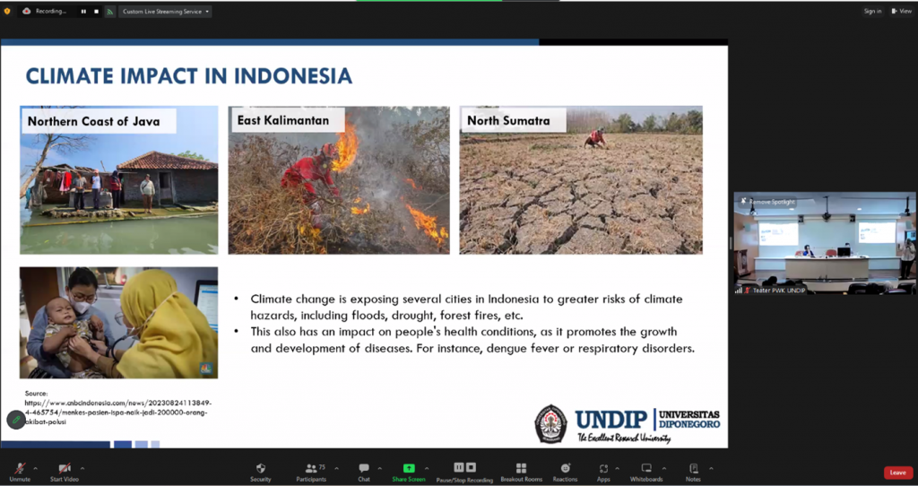Open the Security shield options
918x486 pixels.
click(x=260, y=469)
